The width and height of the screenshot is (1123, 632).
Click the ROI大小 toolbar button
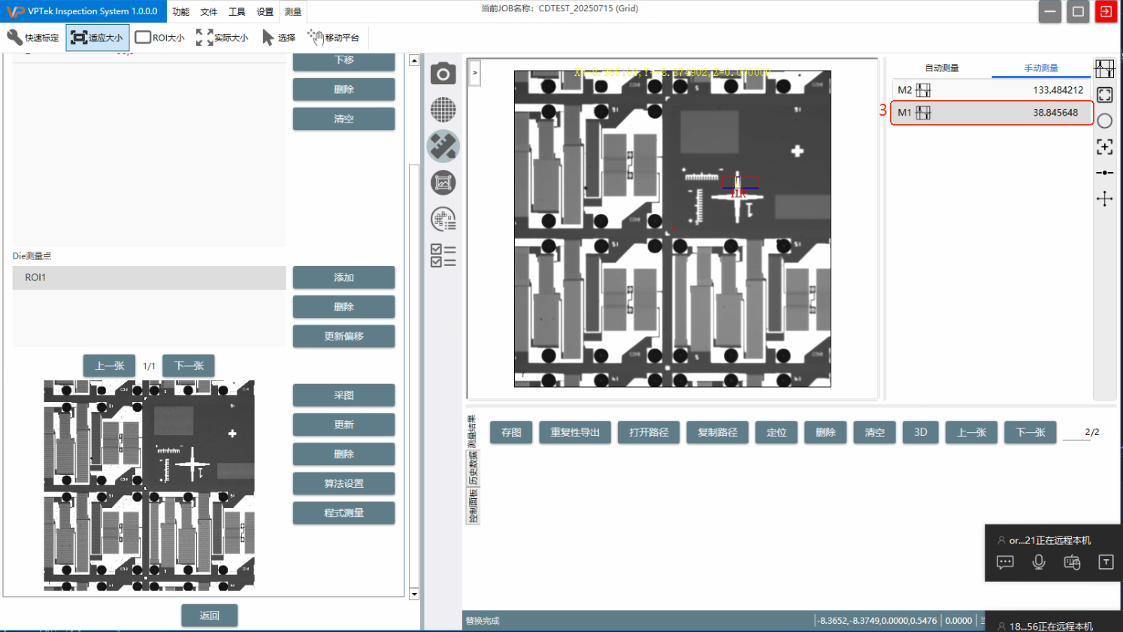[160, 38]
